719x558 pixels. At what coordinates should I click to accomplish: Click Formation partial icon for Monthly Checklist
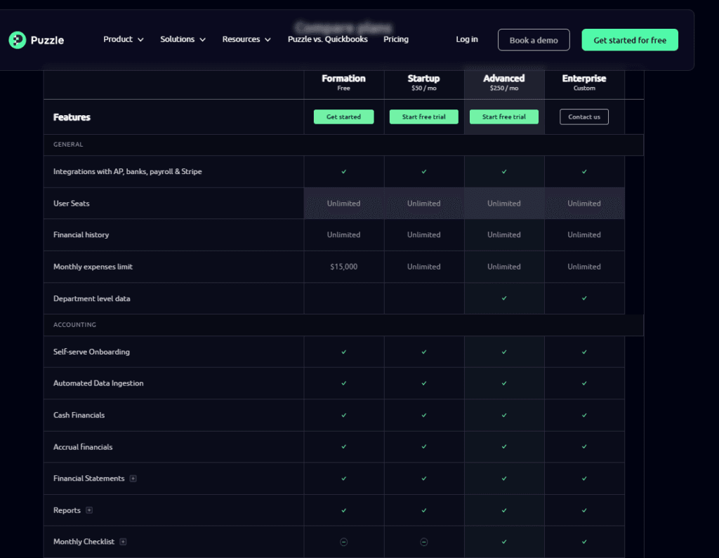pos(343,542)
